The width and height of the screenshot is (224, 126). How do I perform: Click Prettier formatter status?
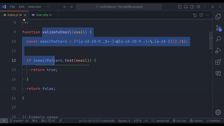(213, 121)
